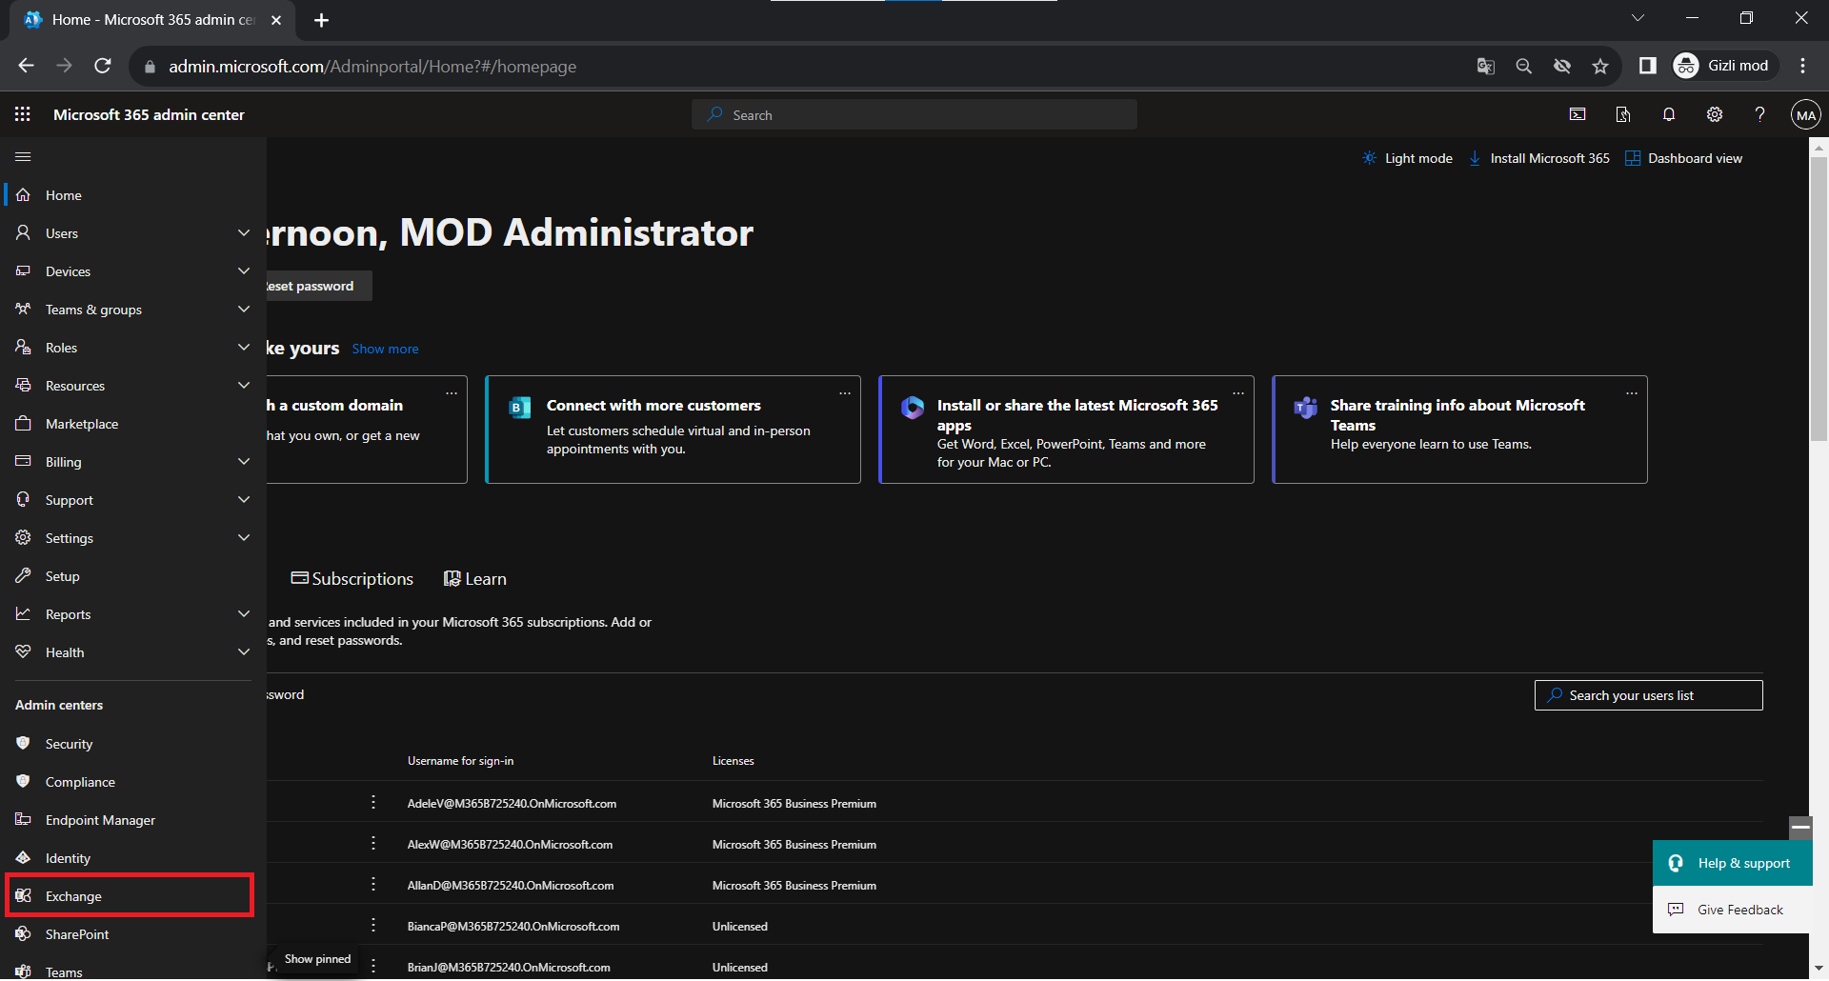Image resolution: width=1829 pixels, height=981 pixels.
Task: Expand the Billing section chevron
Action: point(244,462)
